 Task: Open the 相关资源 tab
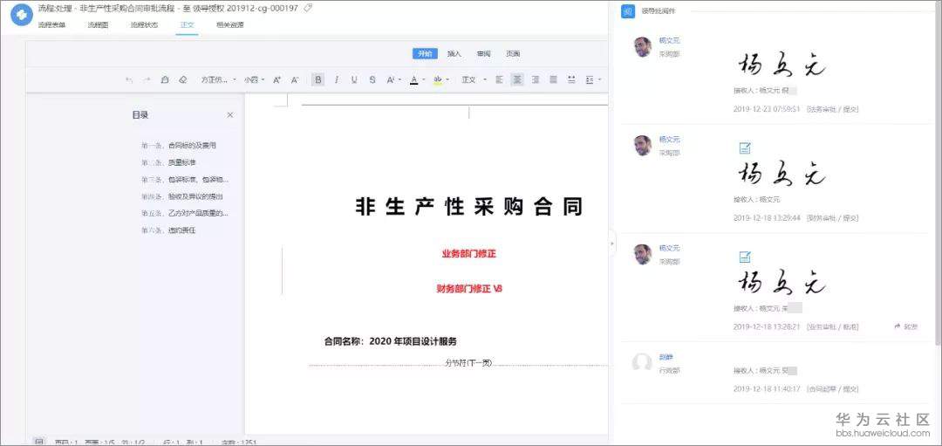[230, 25]
